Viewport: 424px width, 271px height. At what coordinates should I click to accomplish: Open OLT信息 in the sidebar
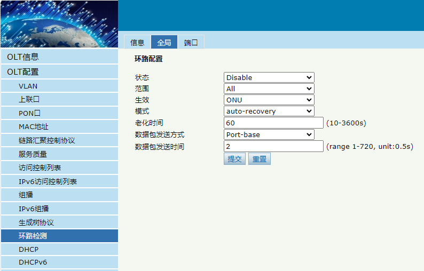(59, 57)
